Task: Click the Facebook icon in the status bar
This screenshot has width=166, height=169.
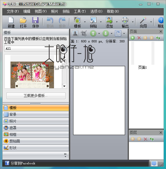Action: pyautogui.click(x=7, y=163)
